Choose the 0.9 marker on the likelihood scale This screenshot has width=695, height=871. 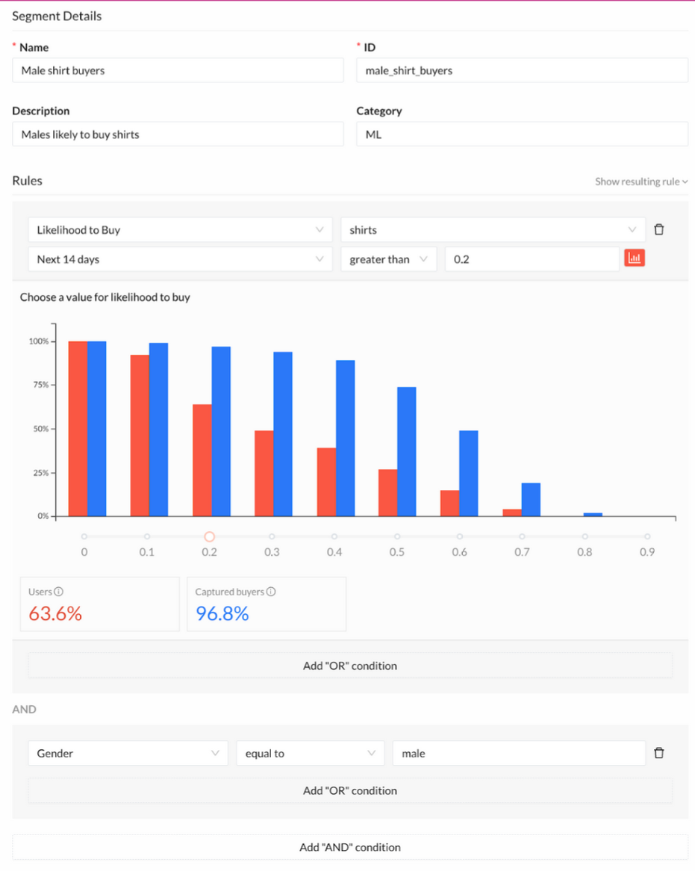pyautogui.click(x=647, y=536)
